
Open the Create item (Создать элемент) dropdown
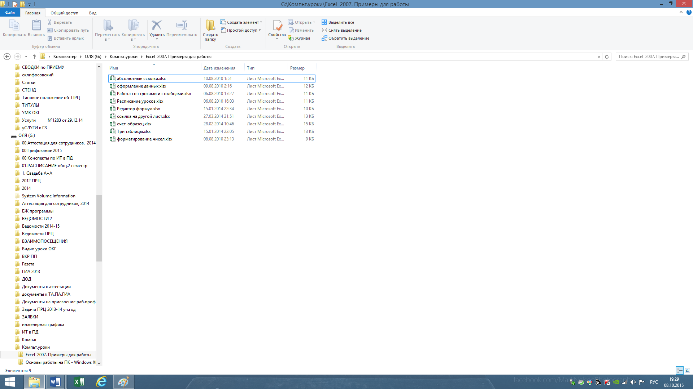[x=241, y=22]
